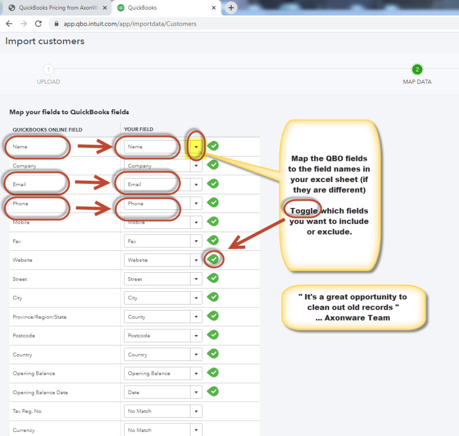Click 'Map your fields to QuickBooks fields'

69,112
